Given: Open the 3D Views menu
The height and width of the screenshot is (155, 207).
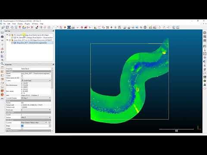Looking at the screenshot, I should tap(35, 24).
